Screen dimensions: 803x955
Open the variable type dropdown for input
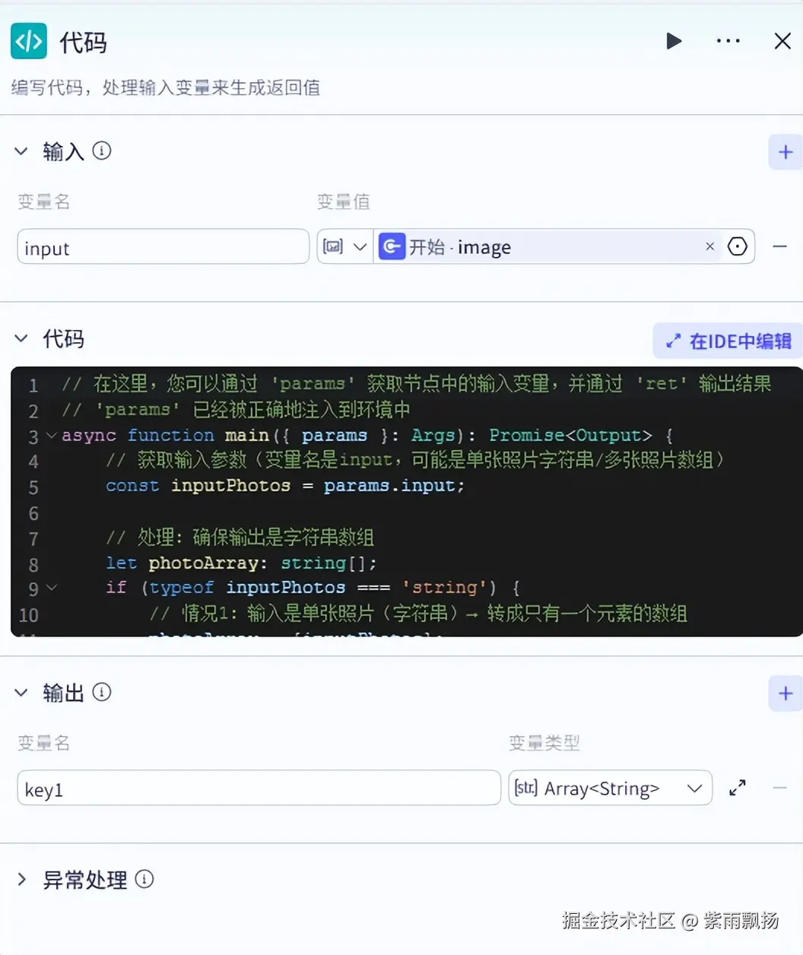(x=344, y=246)
